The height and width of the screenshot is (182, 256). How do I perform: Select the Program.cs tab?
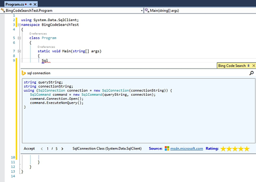pyautogui.click(x=21, y=4)
